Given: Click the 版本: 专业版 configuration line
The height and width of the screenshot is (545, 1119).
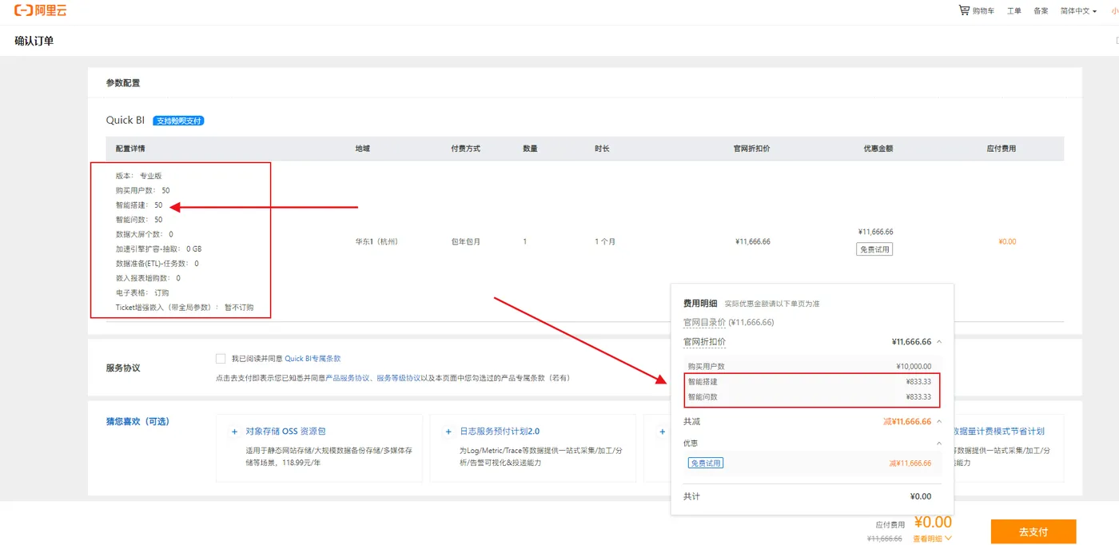Looking at the screenshot, I should pos(139,176).
